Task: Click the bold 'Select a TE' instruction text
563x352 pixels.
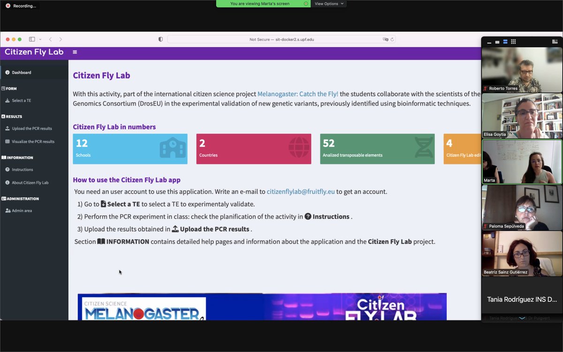Action: (123, 204)
